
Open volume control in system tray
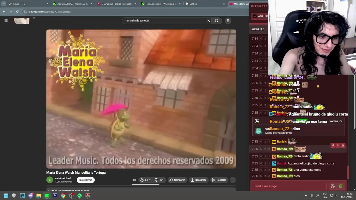pyautogui.click(x=336, y=196)
